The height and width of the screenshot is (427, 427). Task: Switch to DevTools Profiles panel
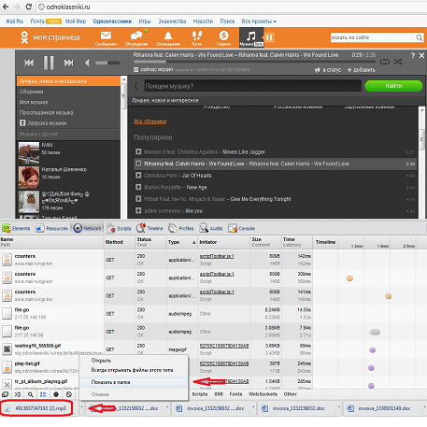pyautogui.click(x=181, y=228)
